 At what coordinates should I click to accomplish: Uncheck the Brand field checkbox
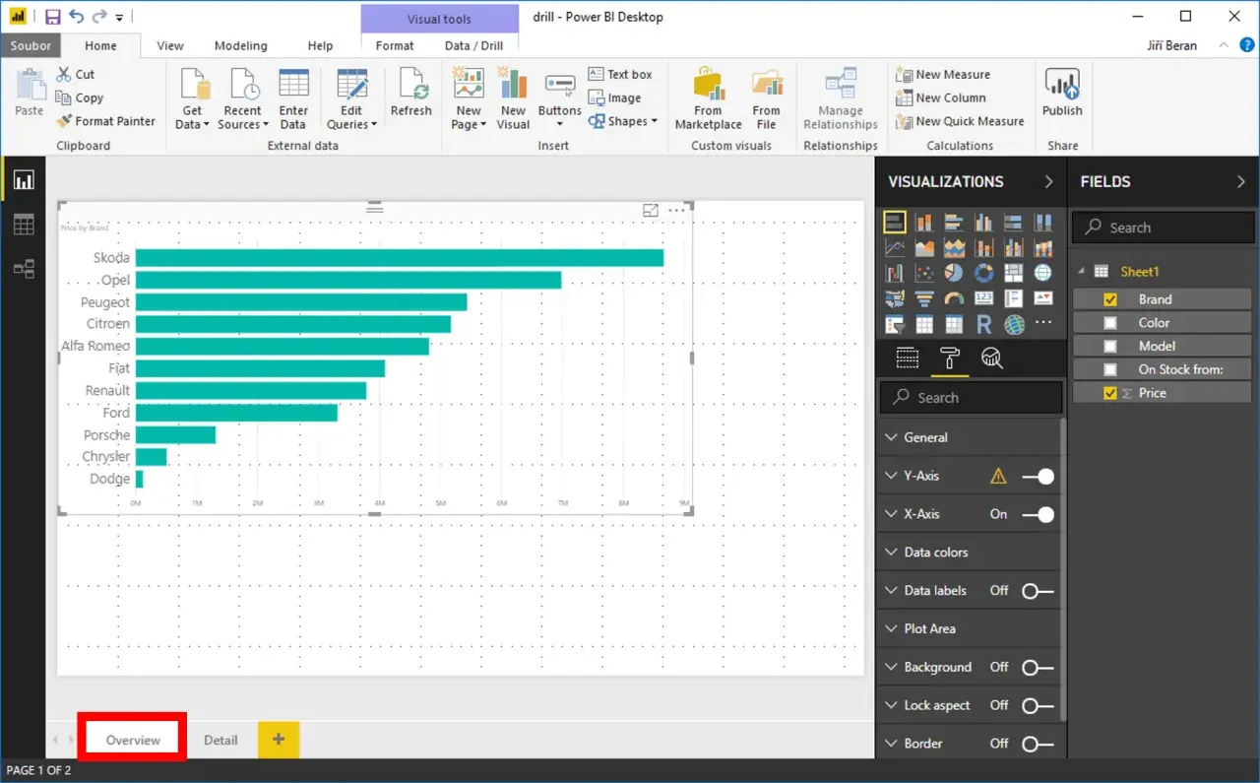click(1110, 299)
